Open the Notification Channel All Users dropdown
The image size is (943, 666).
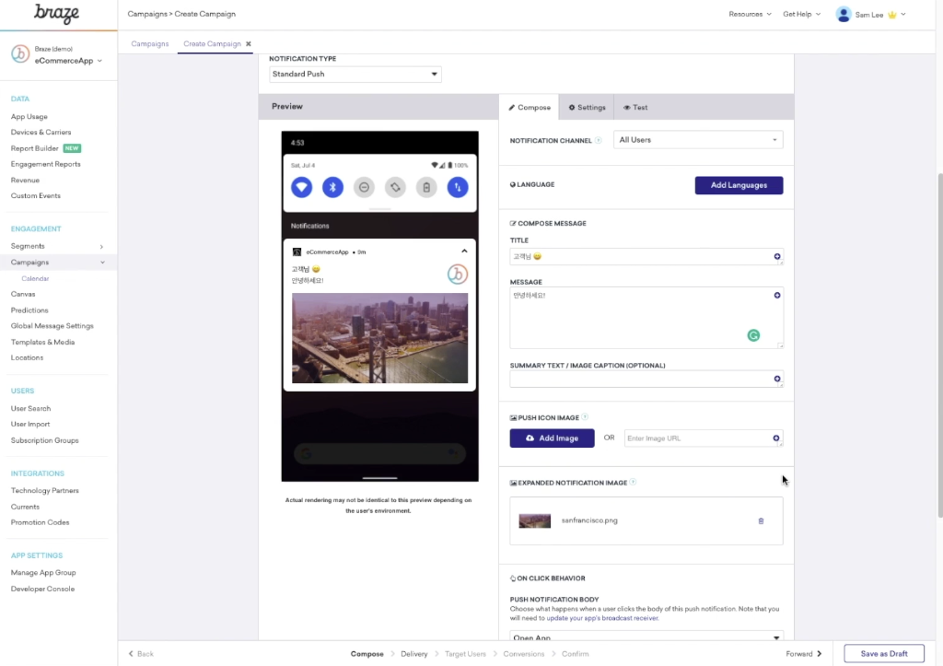pyautogui.click(x=698, y=140)
